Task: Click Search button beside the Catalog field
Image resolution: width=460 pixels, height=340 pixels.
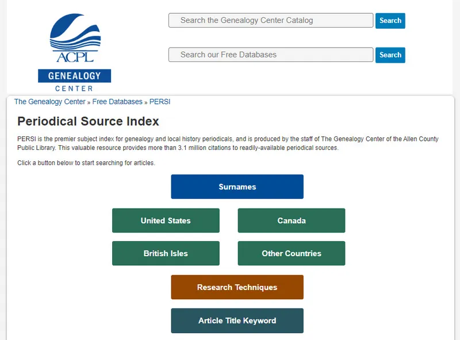Action: (x=390, y=21)
